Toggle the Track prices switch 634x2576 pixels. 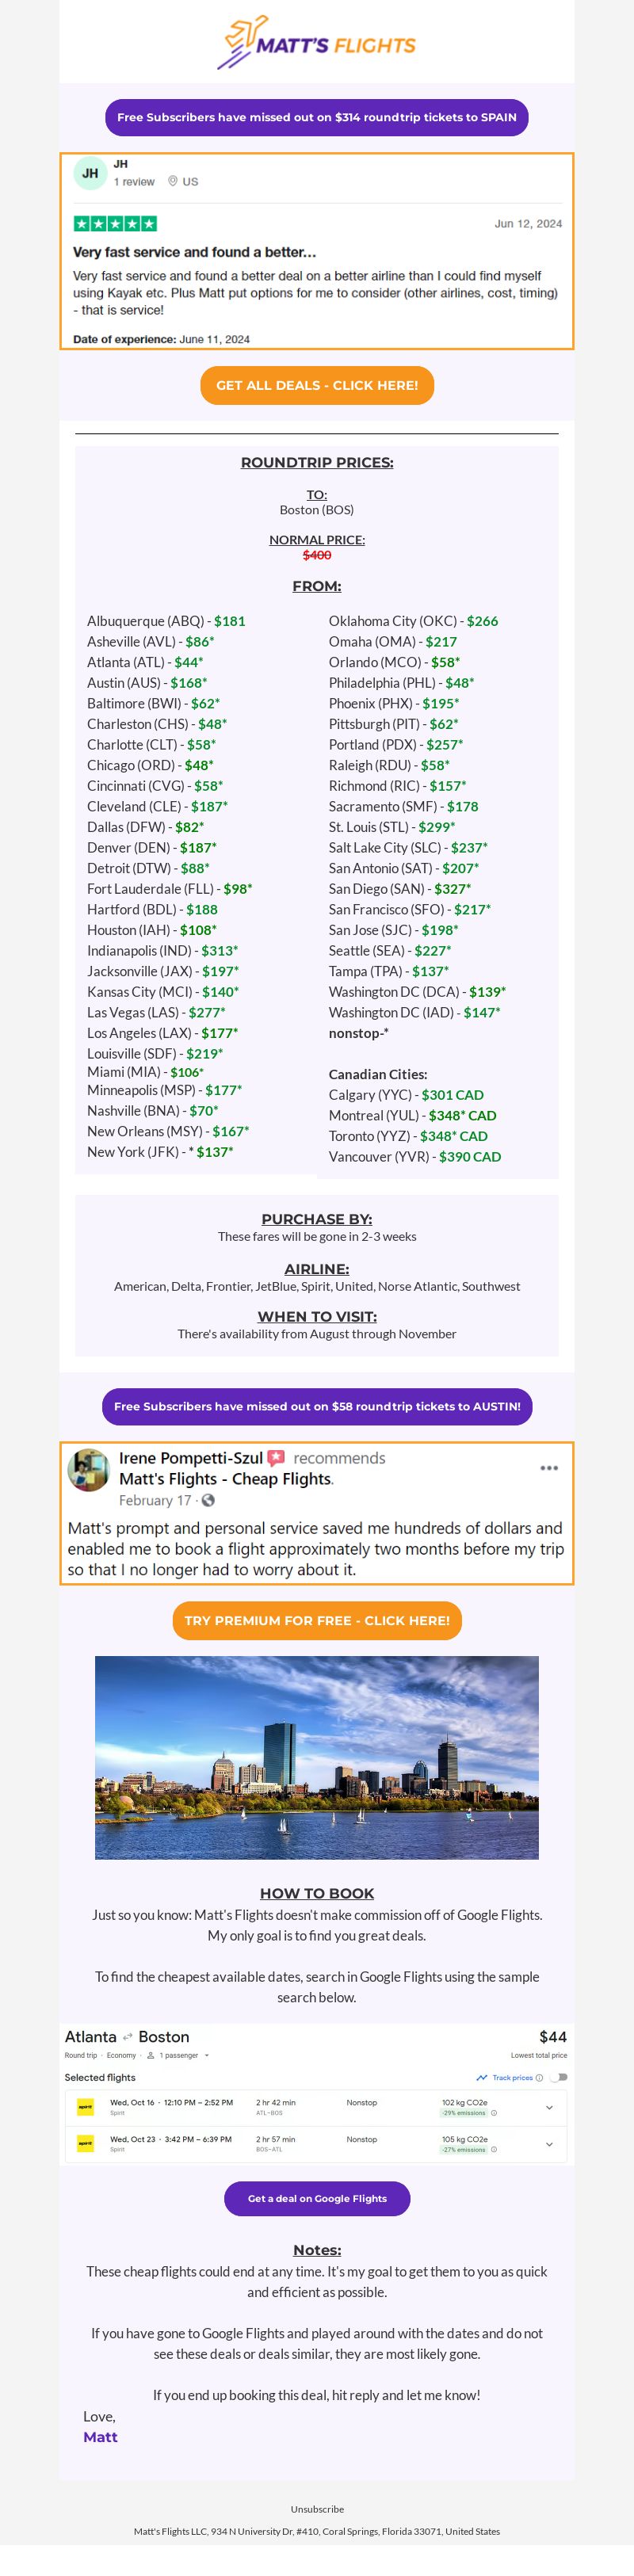[558, 2077]
